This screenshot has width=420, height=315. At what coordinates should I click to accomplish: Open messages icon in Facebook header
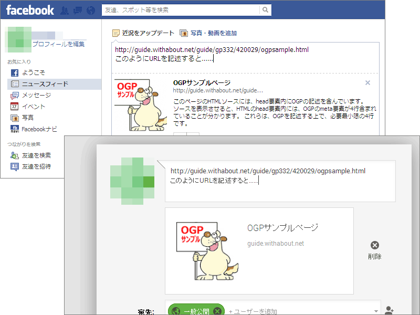(78, 10)
